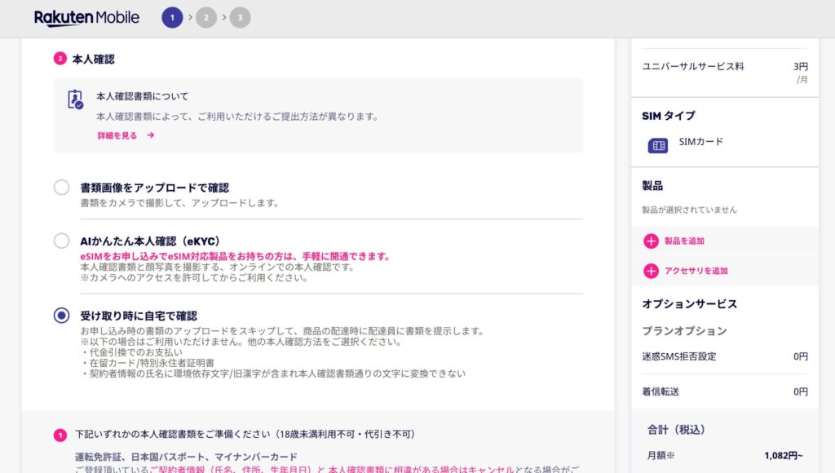
Task: Select AIかんたん本人確認 (eKYC) radio option
Action: pyautogui.click(x=62, y=241)
